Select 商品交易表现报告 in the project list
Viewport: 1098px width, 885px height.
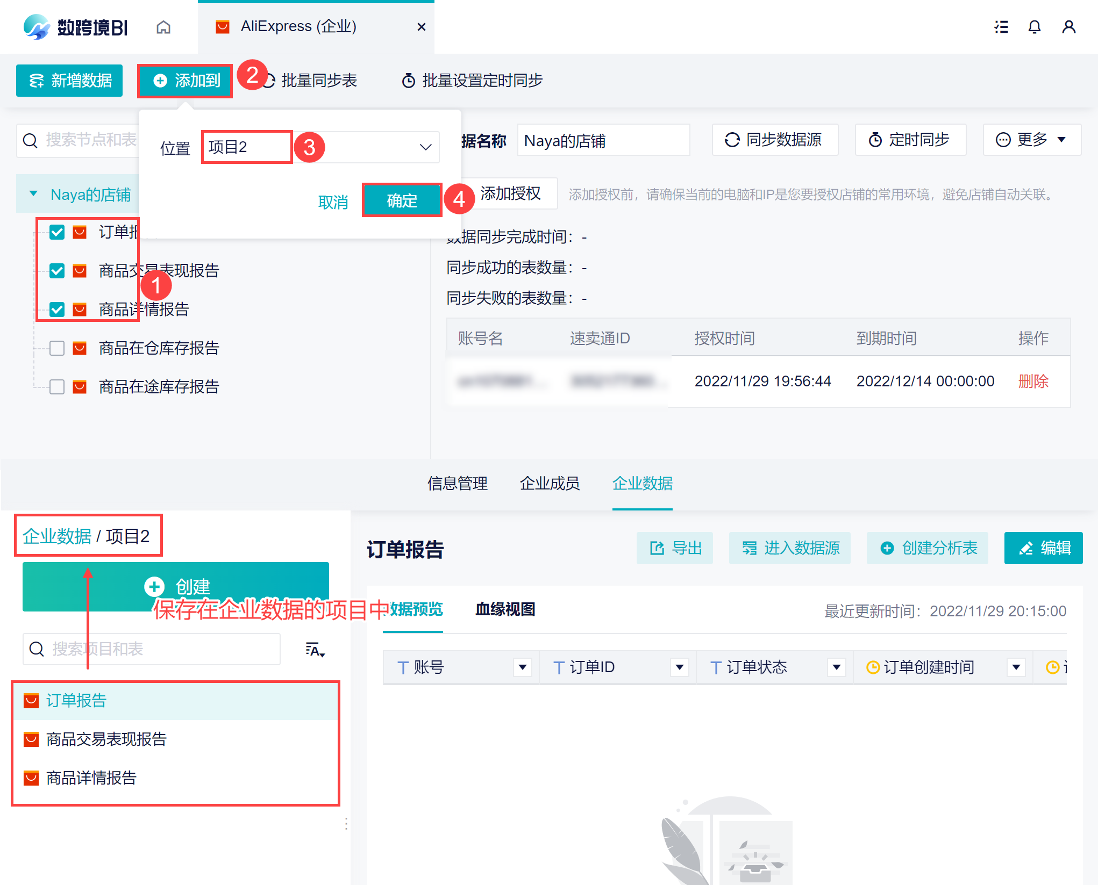click(176, 739)
